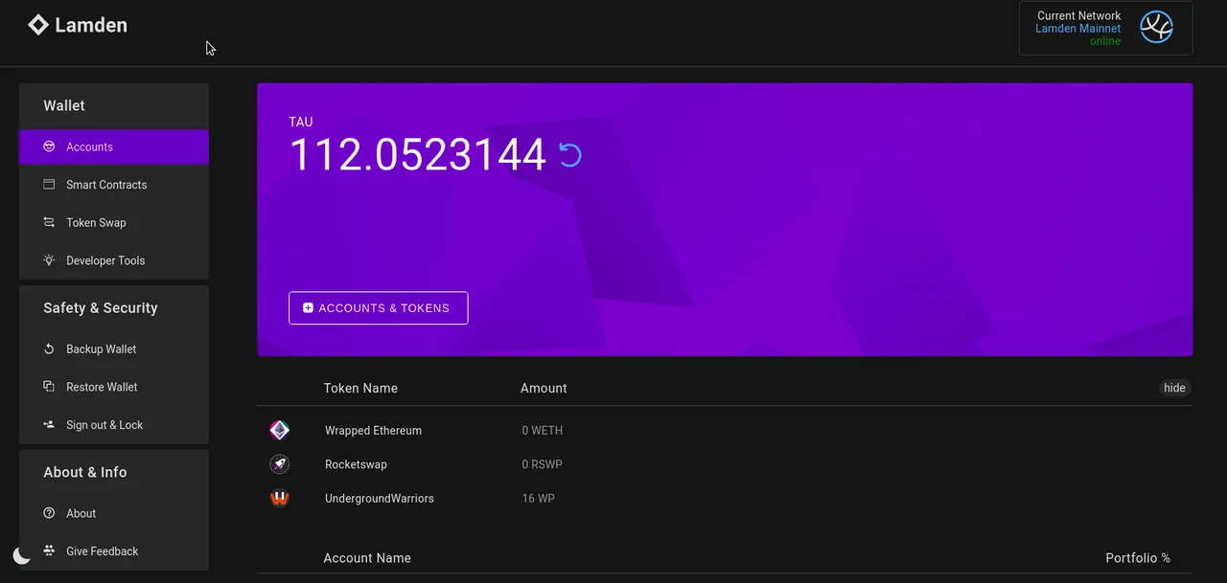Click the Accounts sidebar icon
Viewport: 1227px width, 583px height.
[49, 146]
